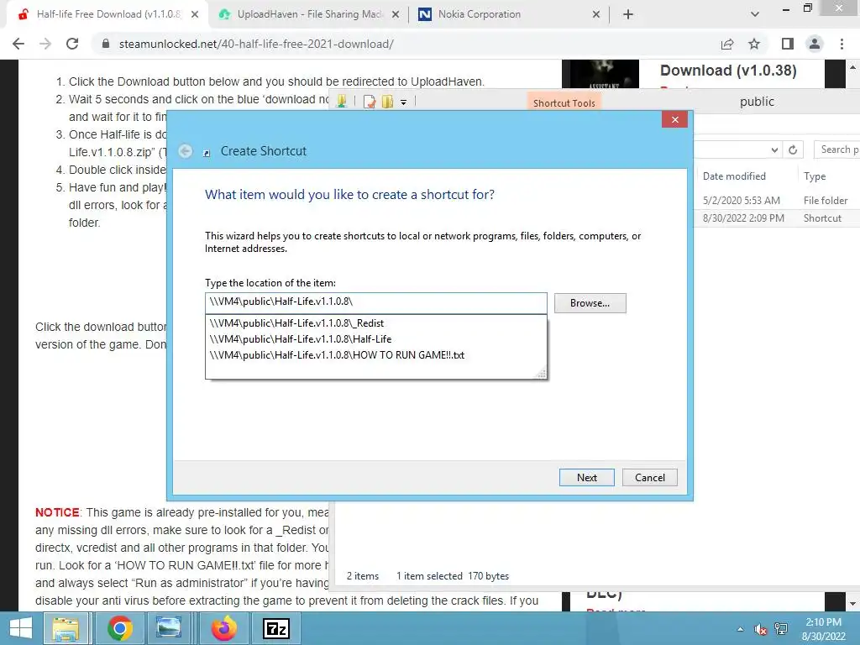Viewport: 860px width, 645px height.
Task: Go forward in Chrome
Action: 45,44
